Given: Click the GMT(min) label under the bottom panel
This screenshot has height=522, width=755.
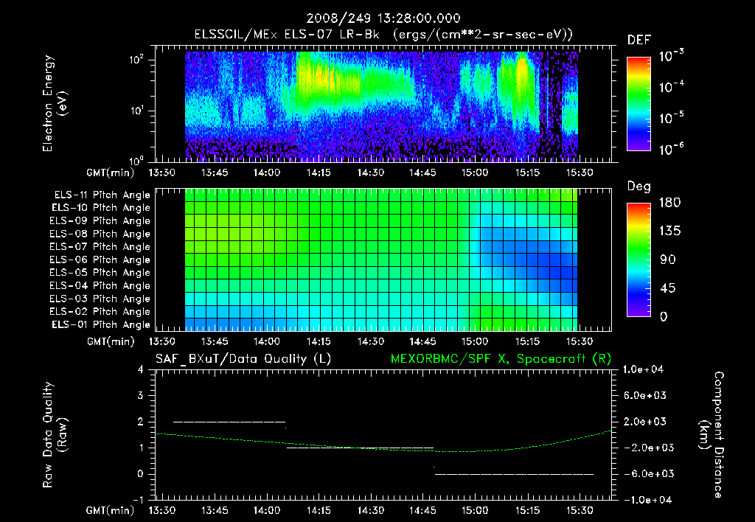Looking at the screenshot, I should pyautogui.click(x=111, y=510).
